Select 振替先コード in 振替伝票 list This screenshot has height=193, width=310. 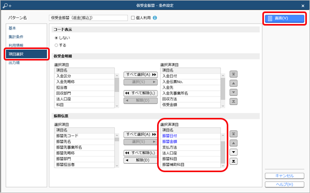(84, 136)
